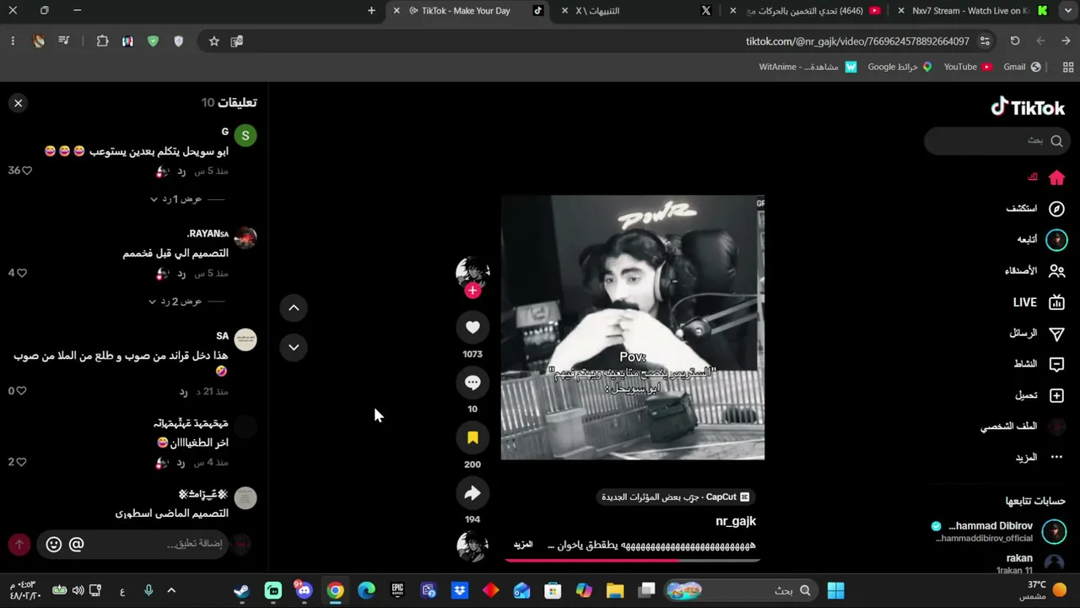
Task: Open More (المزيد) menu in sidebar
Action: (1039, 458)
